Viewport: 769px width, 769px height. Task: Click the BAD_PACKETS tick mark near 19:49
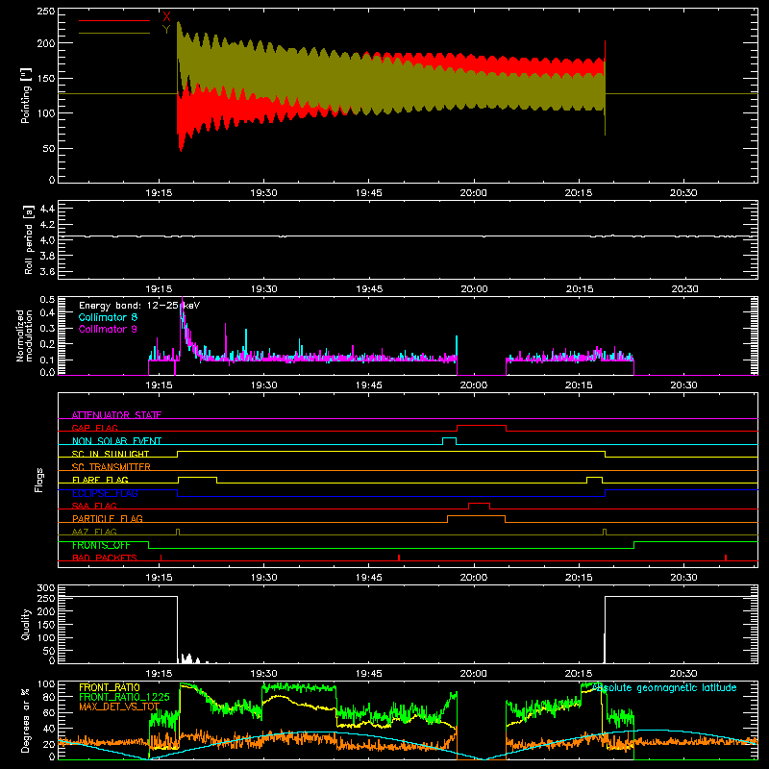click(399, 558)
